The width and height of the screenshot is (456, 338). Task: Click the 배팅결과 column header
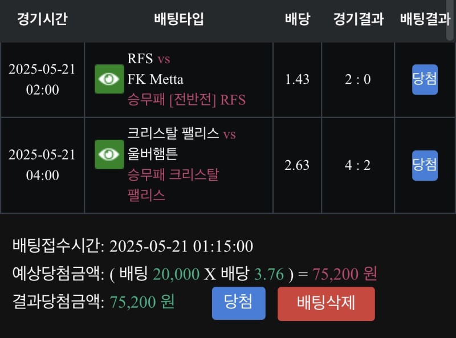(x=425, y=19)
